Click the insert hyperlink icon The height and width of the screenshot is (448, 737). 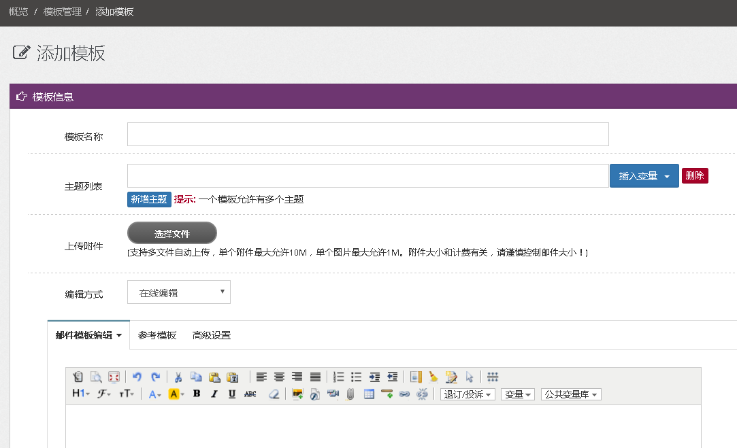pos(404,394)
